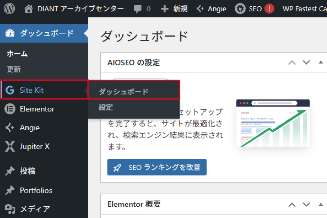Collapse the Elementor 概要 panel

(x=321, y=204)
